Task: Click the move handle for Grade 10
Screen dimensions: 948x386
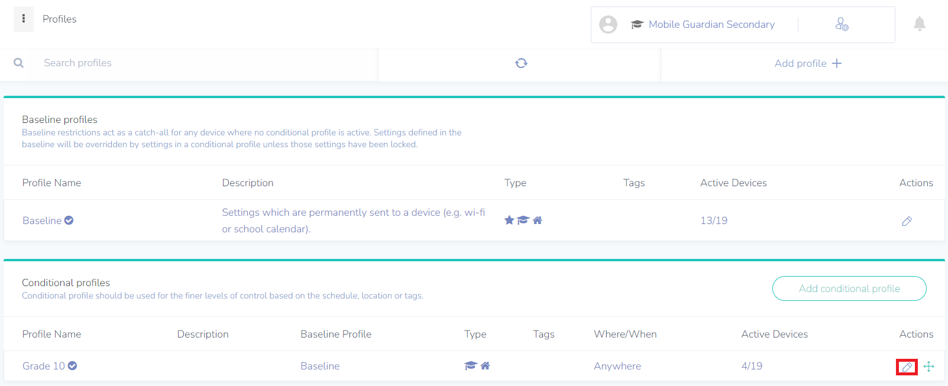Action: pyautogui.click(x=929, y=366)
